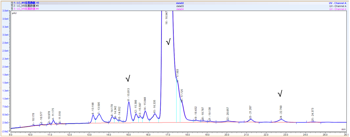
Task: Select the data03 chromatogram entry
Action: (x=180, y=6)
